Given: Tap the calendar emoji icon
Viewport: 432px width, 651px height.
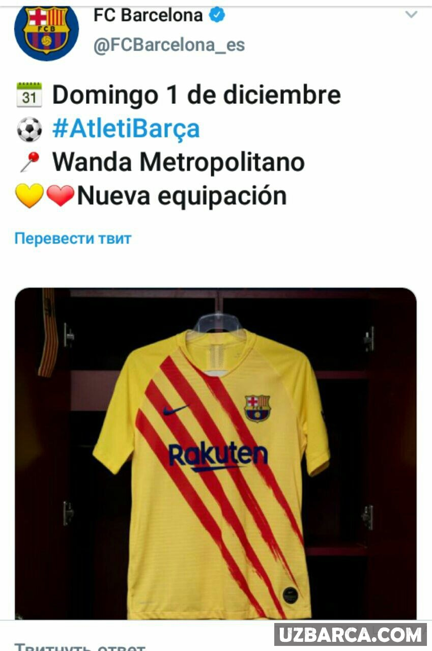Looking at the screenshot, I should [x=29, y=95].
